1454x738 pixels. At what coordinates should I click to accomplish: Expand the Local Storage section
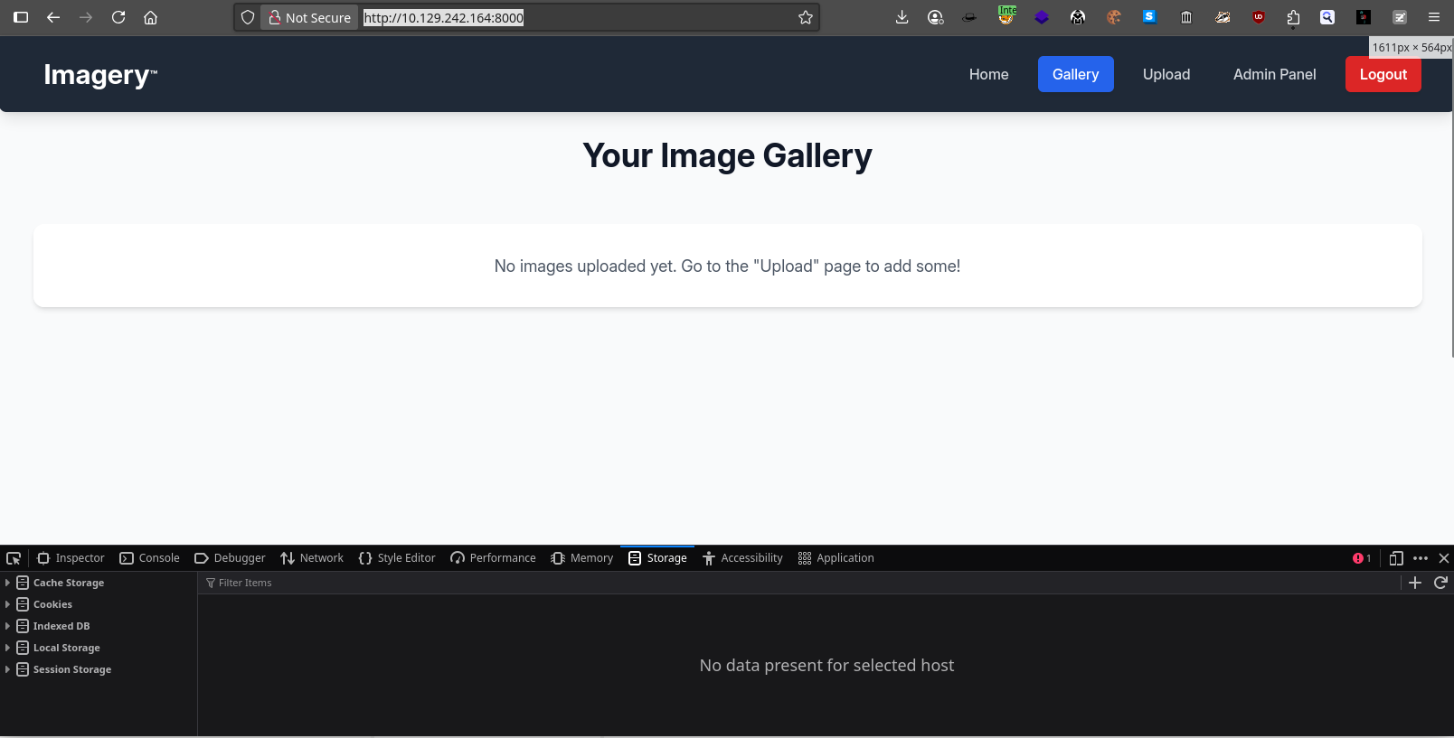pos(7,648)
